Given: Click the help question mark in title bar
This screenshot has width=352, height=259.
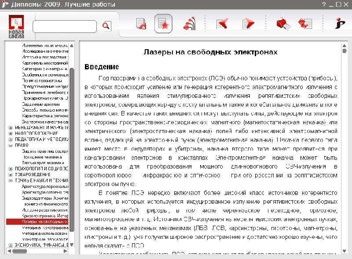Looking at the screenshot, I should (324, 4).
